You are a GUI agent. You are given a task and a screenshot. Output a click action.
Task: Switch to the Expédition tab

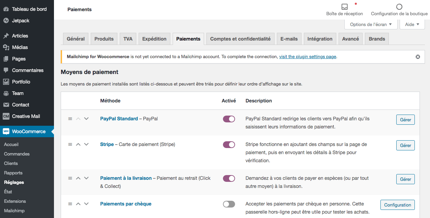[154, 39]
